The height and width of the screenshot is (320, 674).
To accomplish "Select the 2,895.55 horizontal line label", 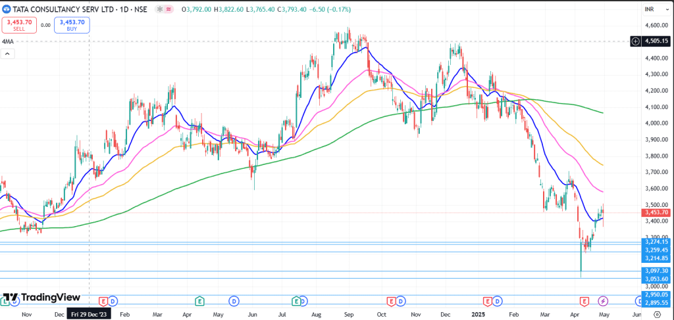I will tap(655, 302).
